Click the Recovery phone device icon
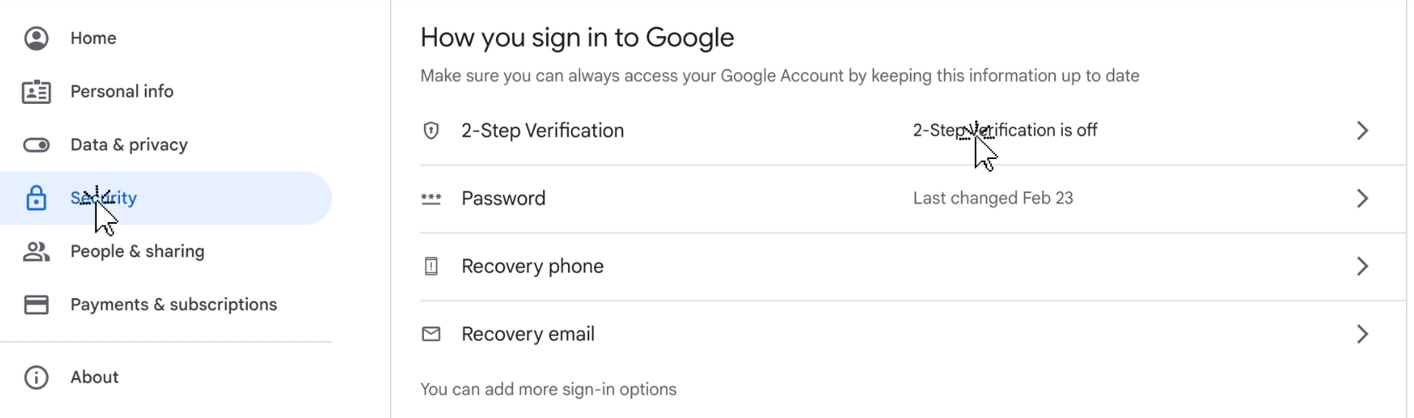Image resolution: width=1414 pixels, height=418 pixels. tap(431, 266)
